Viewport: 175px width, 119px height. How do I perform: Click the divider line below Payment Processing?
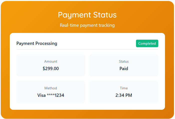point(87,49)
